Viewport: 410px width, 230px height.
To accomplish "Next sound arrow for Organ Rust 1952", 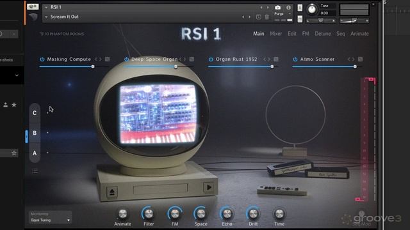I will click(x=269, y=59).
